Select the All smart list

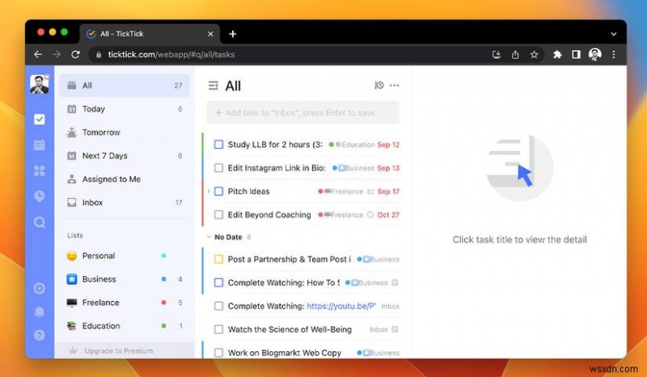[125, 86]
